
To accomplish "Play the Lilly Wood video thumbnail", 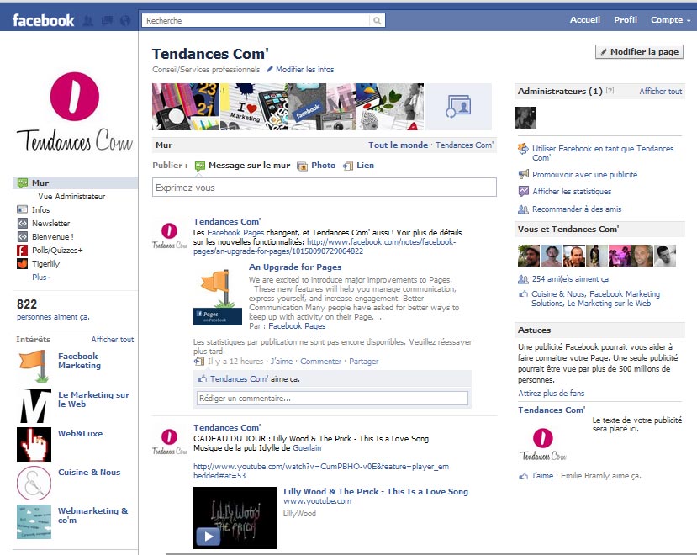I will 235,518.
